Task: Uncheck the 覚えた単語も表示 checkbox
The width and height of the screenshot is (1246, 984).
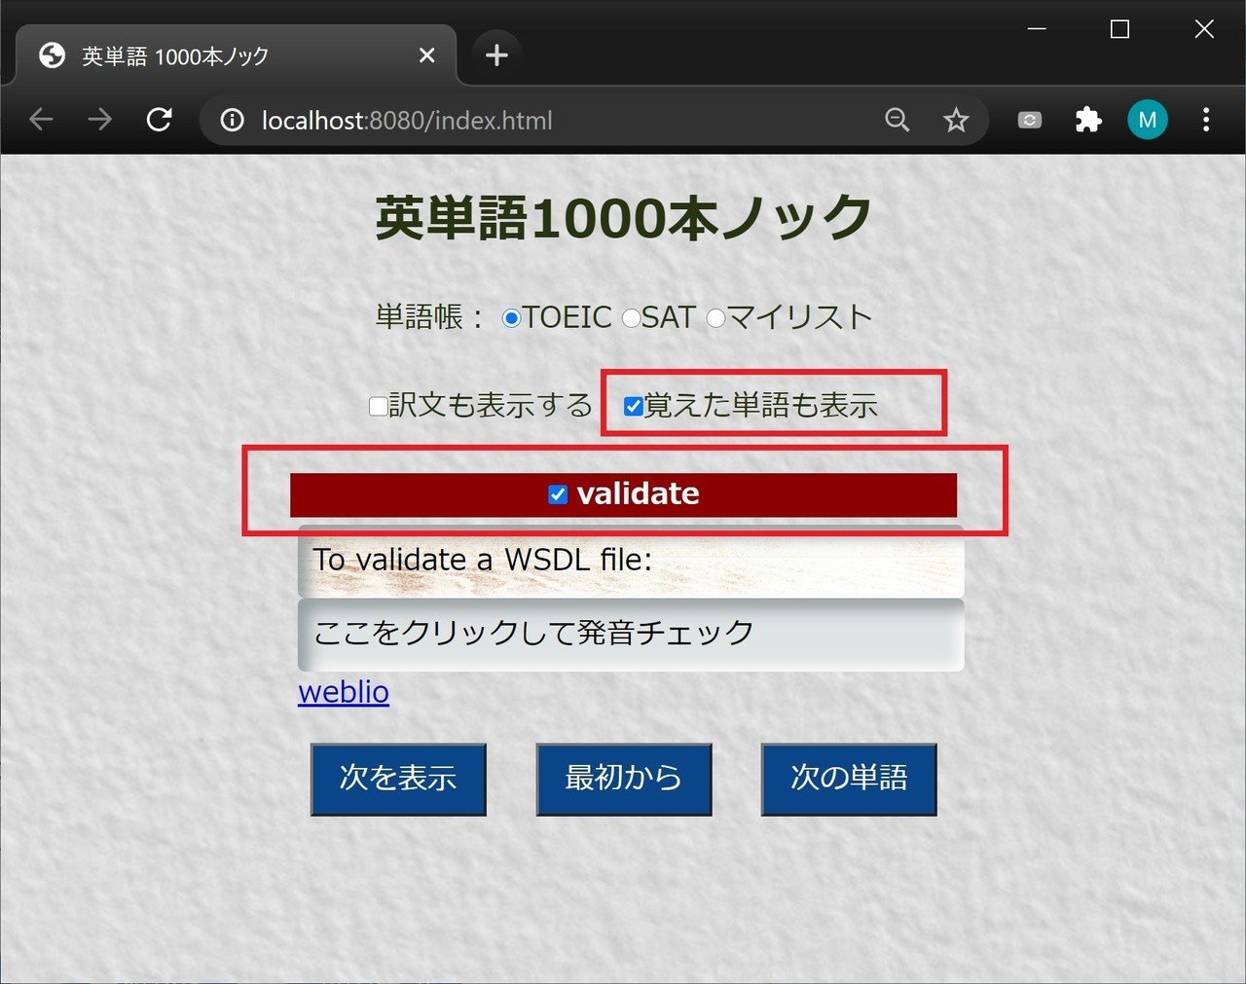Action: (635, 406)
